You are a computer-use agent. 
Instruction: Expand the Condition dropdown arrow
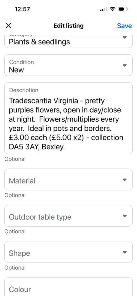click(125, 65)
